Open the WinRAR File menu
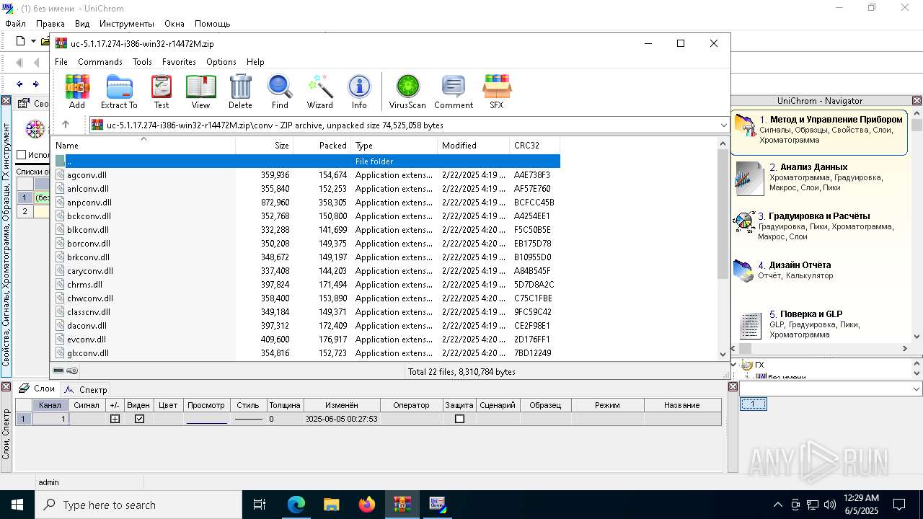923x519 pixels. coord(61,62)
